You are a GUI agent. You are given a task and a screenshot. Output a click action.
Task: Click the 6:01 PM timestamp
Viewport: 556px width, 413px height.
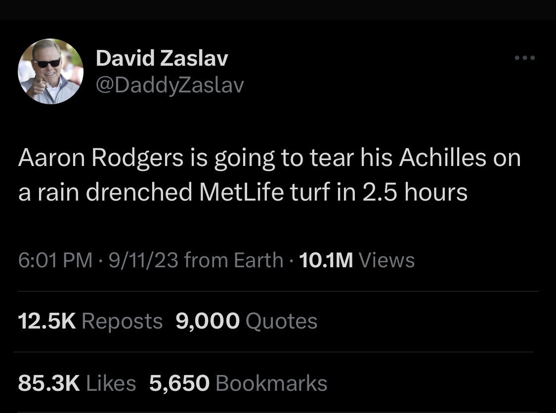tap(55, 260)
